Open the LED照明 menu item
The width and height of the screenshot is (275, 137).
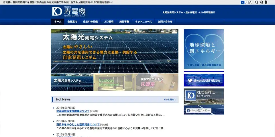tap(108, 22)
